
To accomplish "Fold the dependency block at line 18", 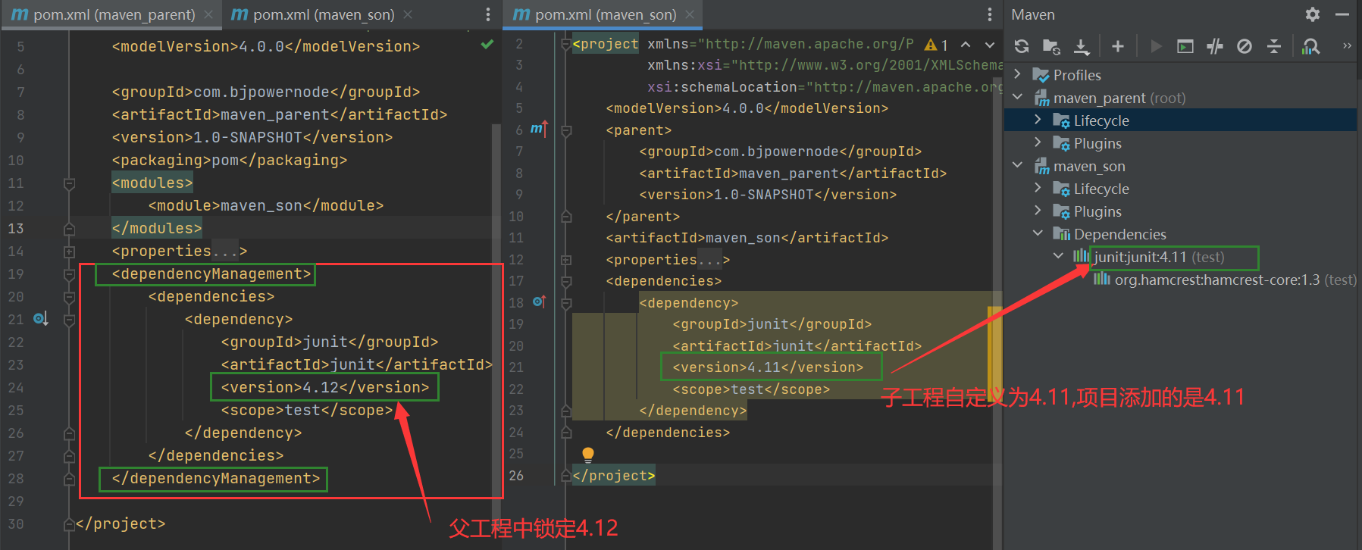I will coord(566,303).
